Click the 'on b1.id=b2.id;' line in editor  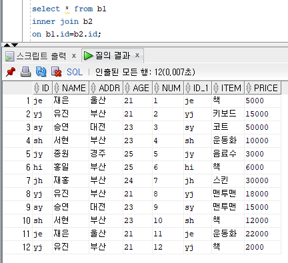pyautogui.click(x=67, y=34)
